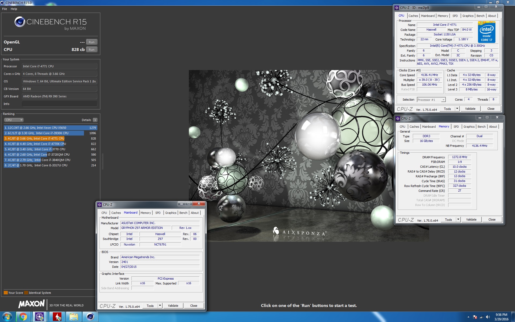This screenshot has height=322, width=515.
Task: Open the Cinebench Help menu
Action: 14,9
